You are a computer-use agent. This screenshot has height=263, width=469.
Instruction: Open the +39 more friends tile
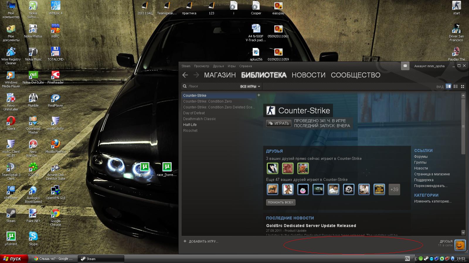(x=394, y=189)
